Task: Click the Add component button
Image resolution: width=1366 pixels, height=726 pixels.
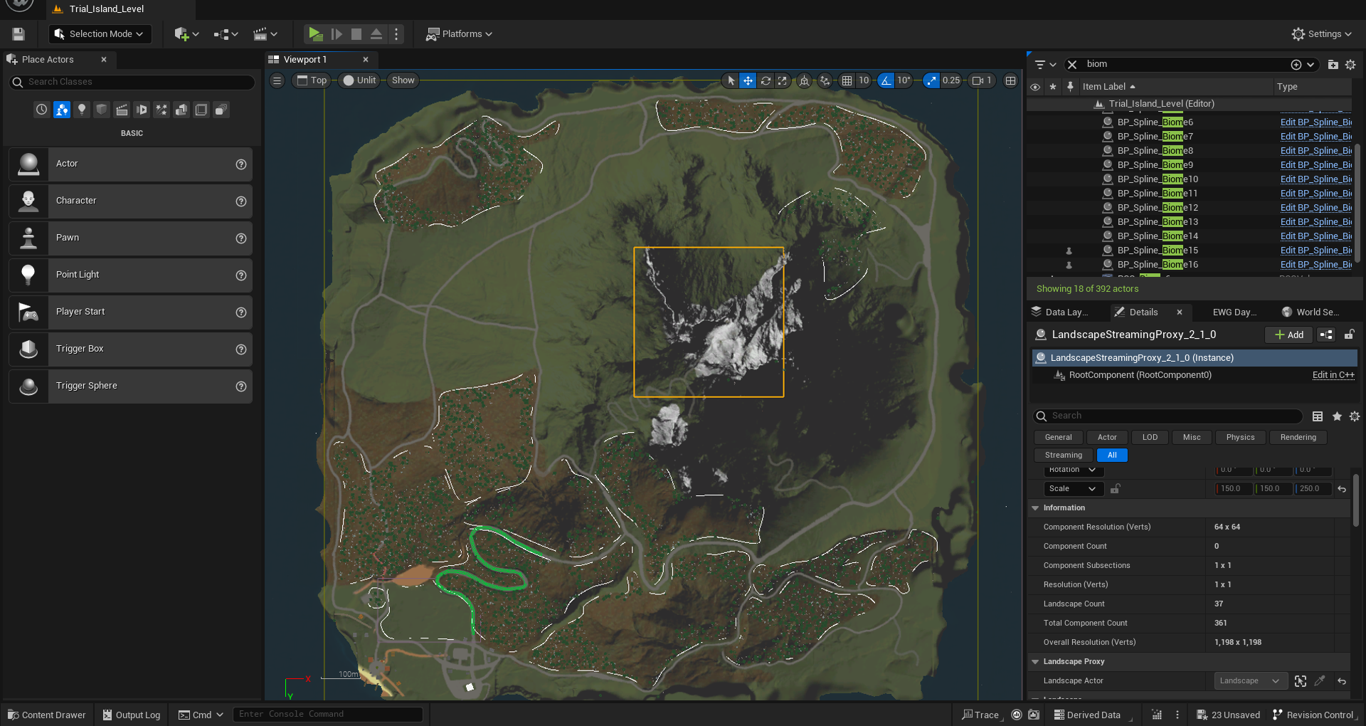Action: 1289,335
